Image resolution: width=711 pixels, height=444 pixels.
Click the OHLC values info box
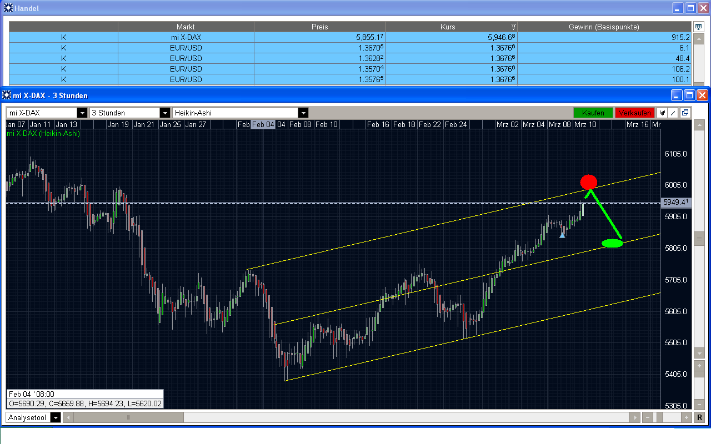pos(85,399)
